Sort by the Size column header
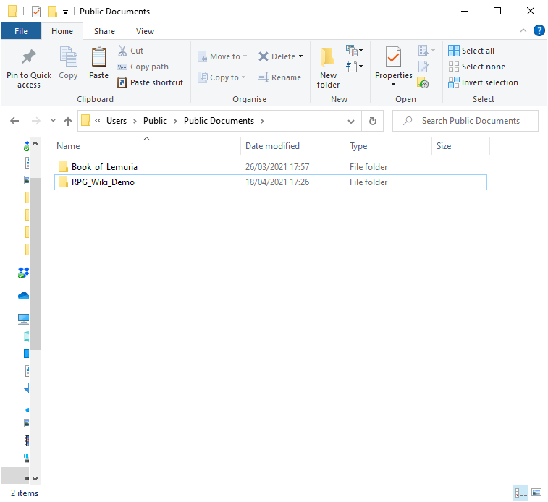 [x=460, y=146]
